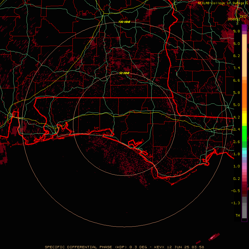Click the 8.2 value on the color scale
Viewport: 249px width, 249px height.
[237, 56]
